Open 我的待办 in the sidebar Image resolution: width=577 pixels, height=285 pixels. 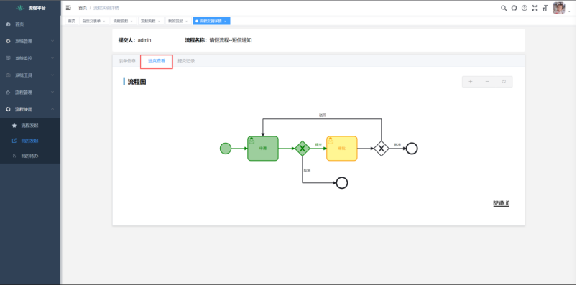tap(29, 156)
